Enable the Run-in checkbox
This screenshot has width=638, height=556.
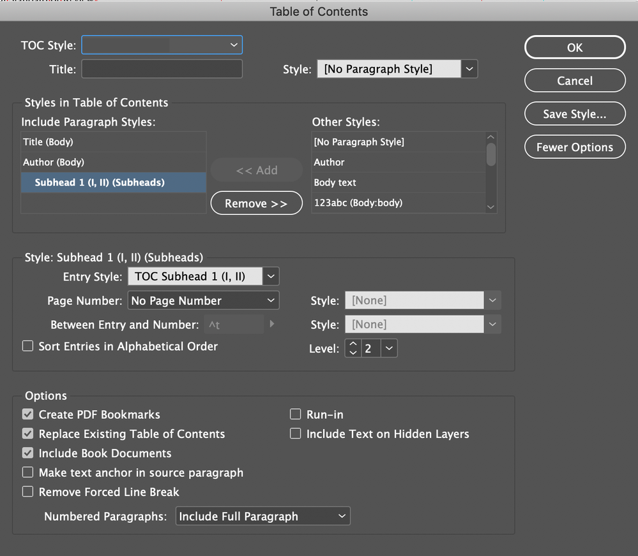coord(295,414)
